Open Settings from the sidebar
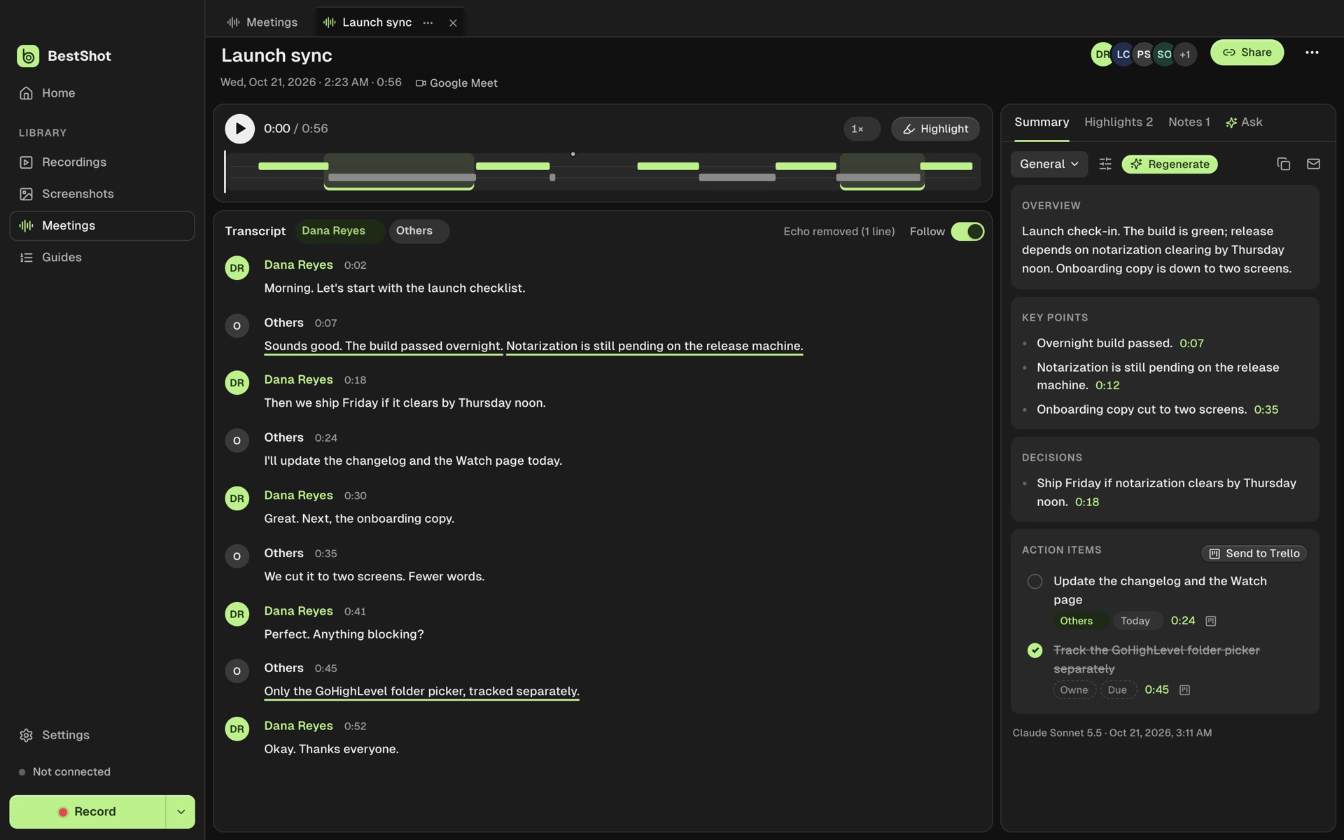This screenshot has width=1344, height=840. 102,735
